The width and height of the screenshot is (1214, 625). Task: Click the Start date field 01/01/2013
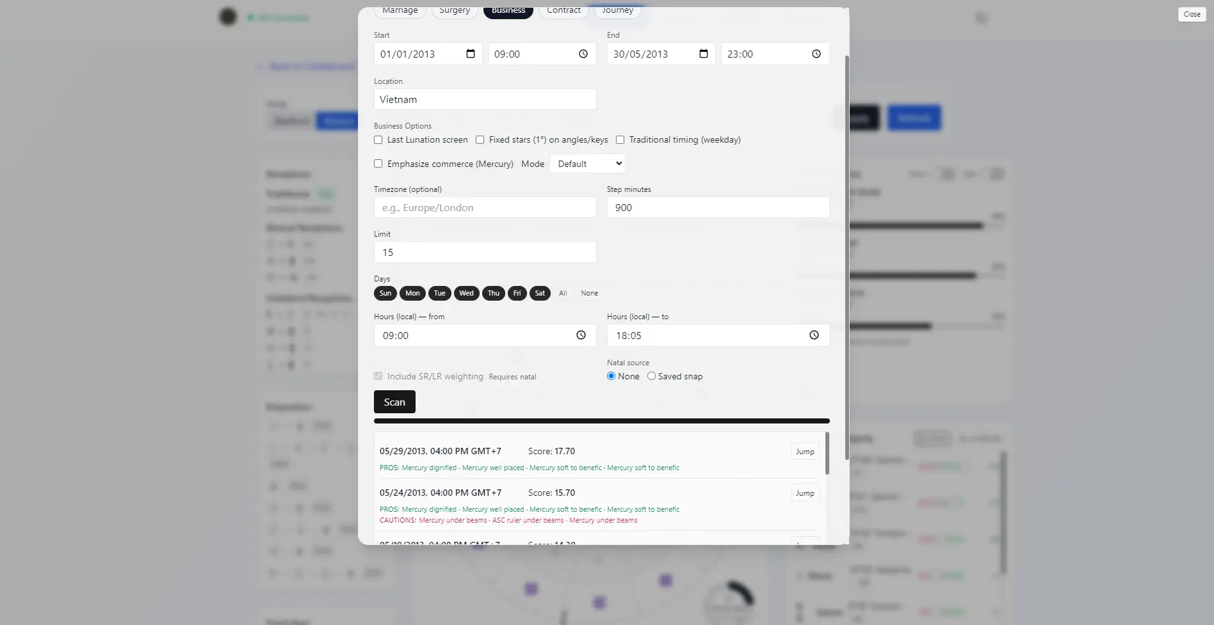428,54
